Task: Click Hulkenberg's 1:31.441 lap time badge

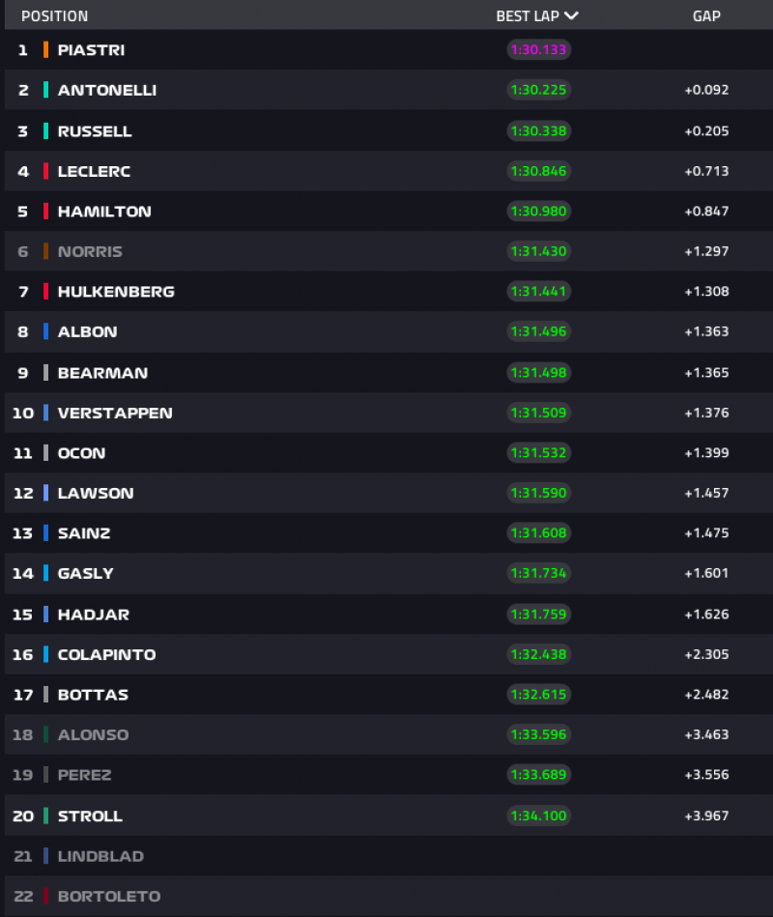Action: pyautogui.click(x=539, y=292)
